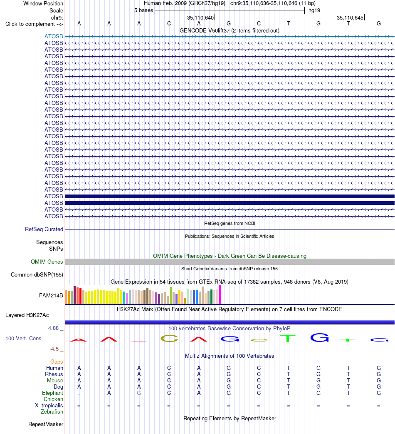This screenshot has height=434, width=395.
Task: Select the Rhesus alignment row label
Action: click(54, 374)
